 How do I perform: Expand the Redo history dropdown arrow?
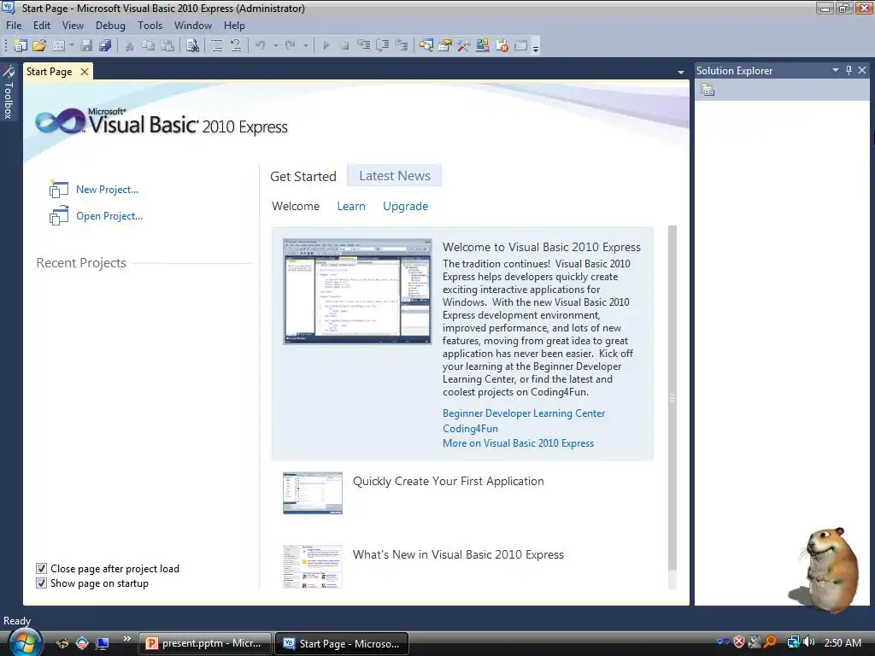[x=305, y=46]
